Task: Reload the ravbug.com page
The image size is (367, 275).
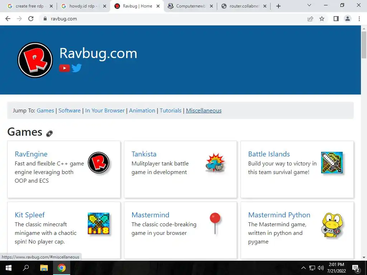Action: tap(31, 19)
